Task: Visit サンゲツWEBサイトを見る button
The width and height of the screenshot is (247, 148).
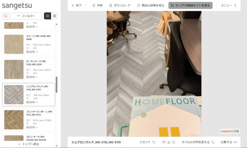Action: pos(190,5)
